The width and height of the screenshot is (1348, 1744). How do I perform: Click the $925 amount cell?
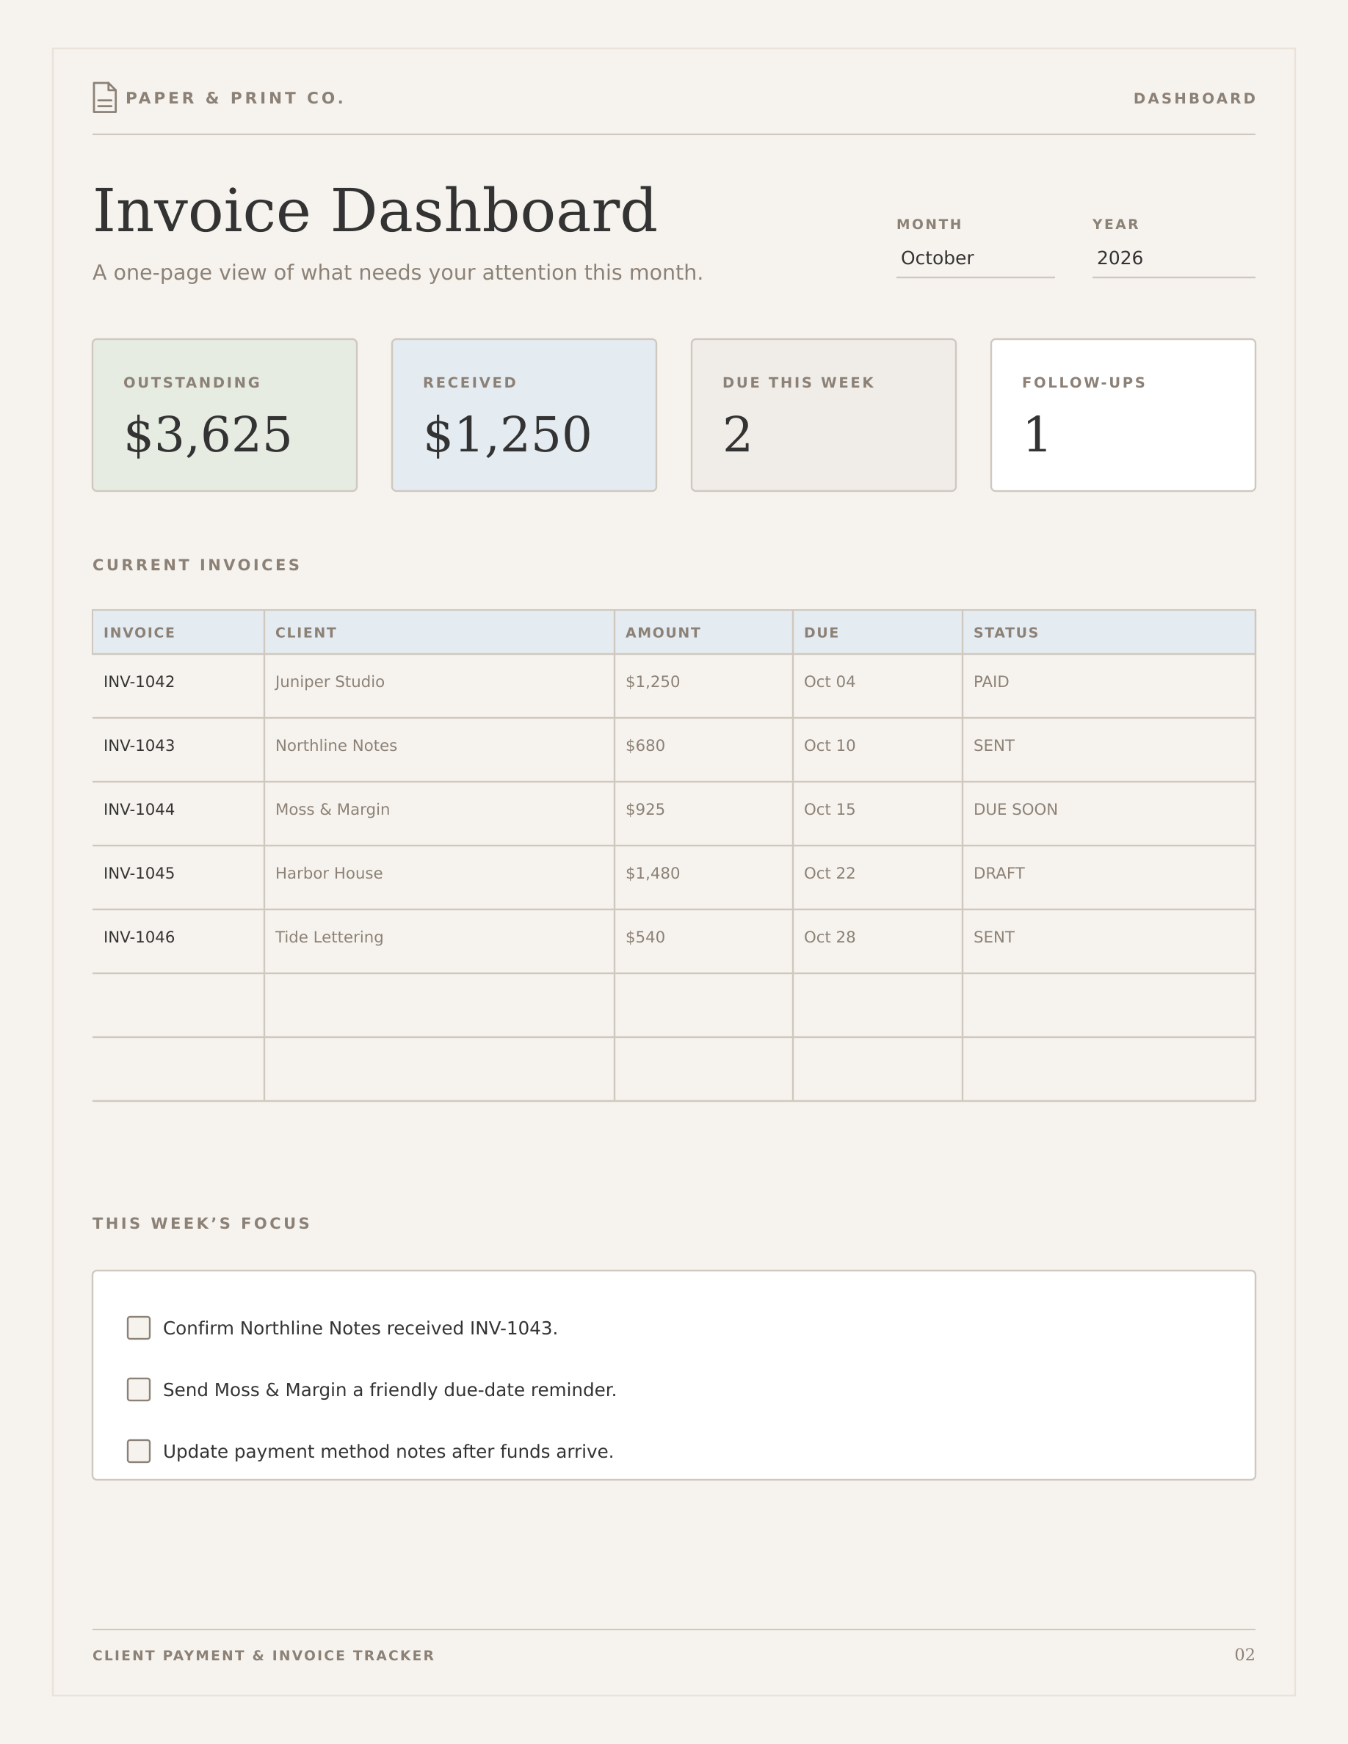pyautogui.click(x=703, y=814)
